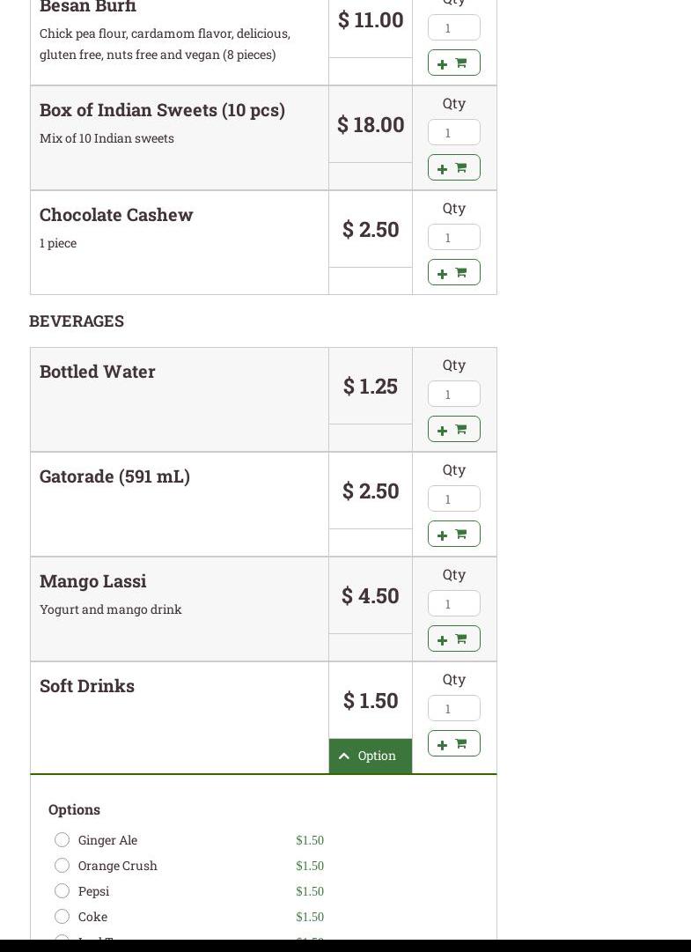Add Mango Lassi to cart

pos(453,639)
